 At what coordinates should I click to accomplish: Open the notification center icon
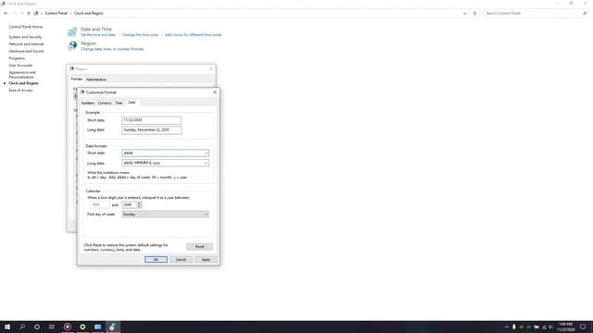coord(583,327)
